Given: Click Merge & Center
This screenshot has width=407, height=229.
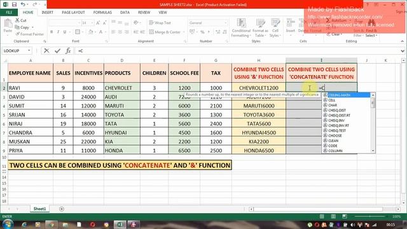Looking at the screenshot, I should click(165, 32).
